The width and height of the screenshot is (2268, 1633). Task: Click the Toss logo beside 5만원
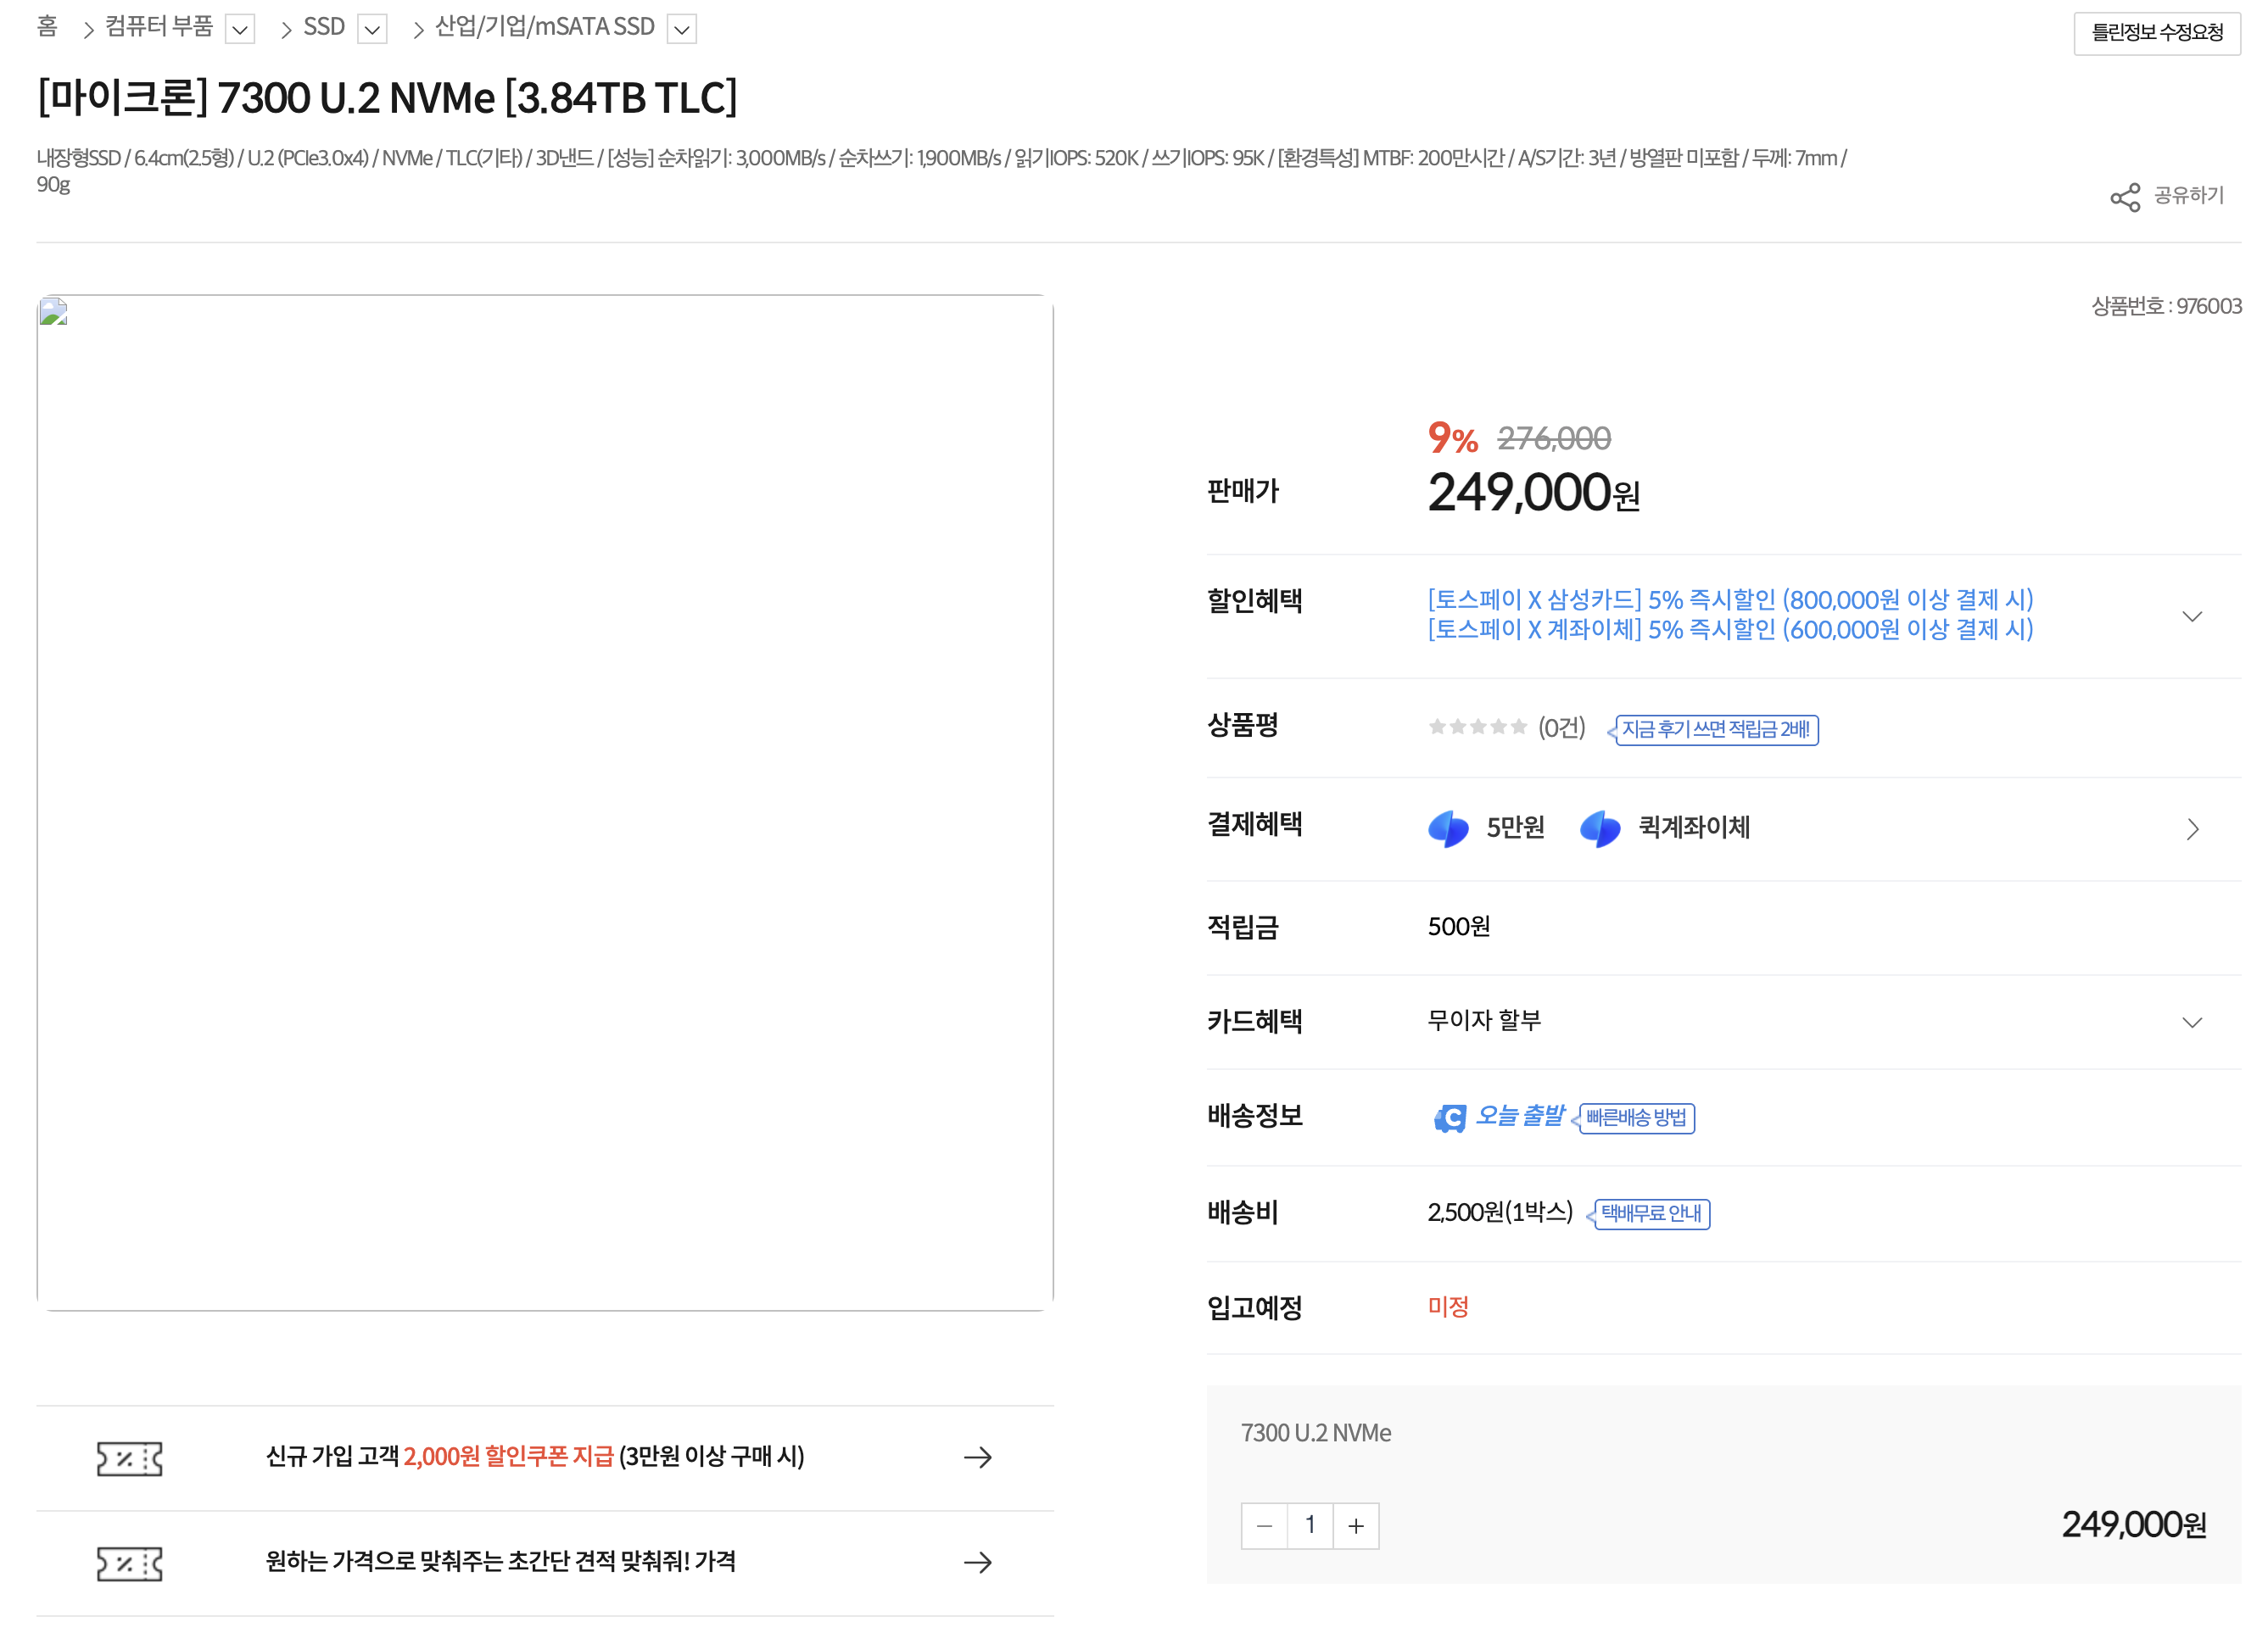pos(1447,828)
